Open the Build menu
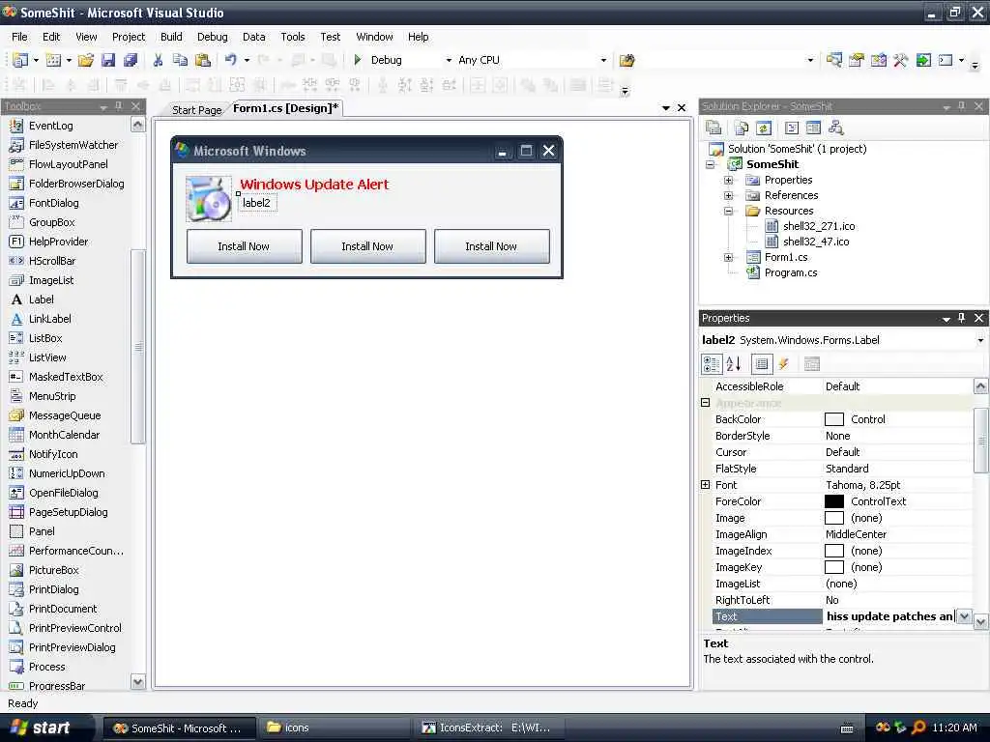This screenshot has width=990, height=742. [171, 37]
